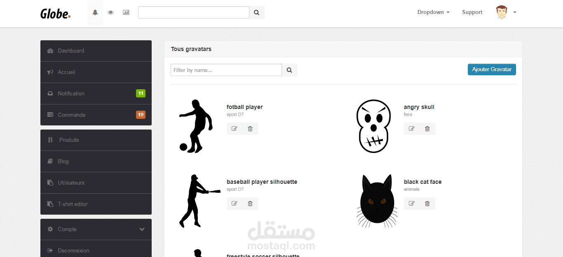Image resolution: width=563 pixels, height=257 pixels.
Task: Open Blog in sidebar
Action: (96, 162)
